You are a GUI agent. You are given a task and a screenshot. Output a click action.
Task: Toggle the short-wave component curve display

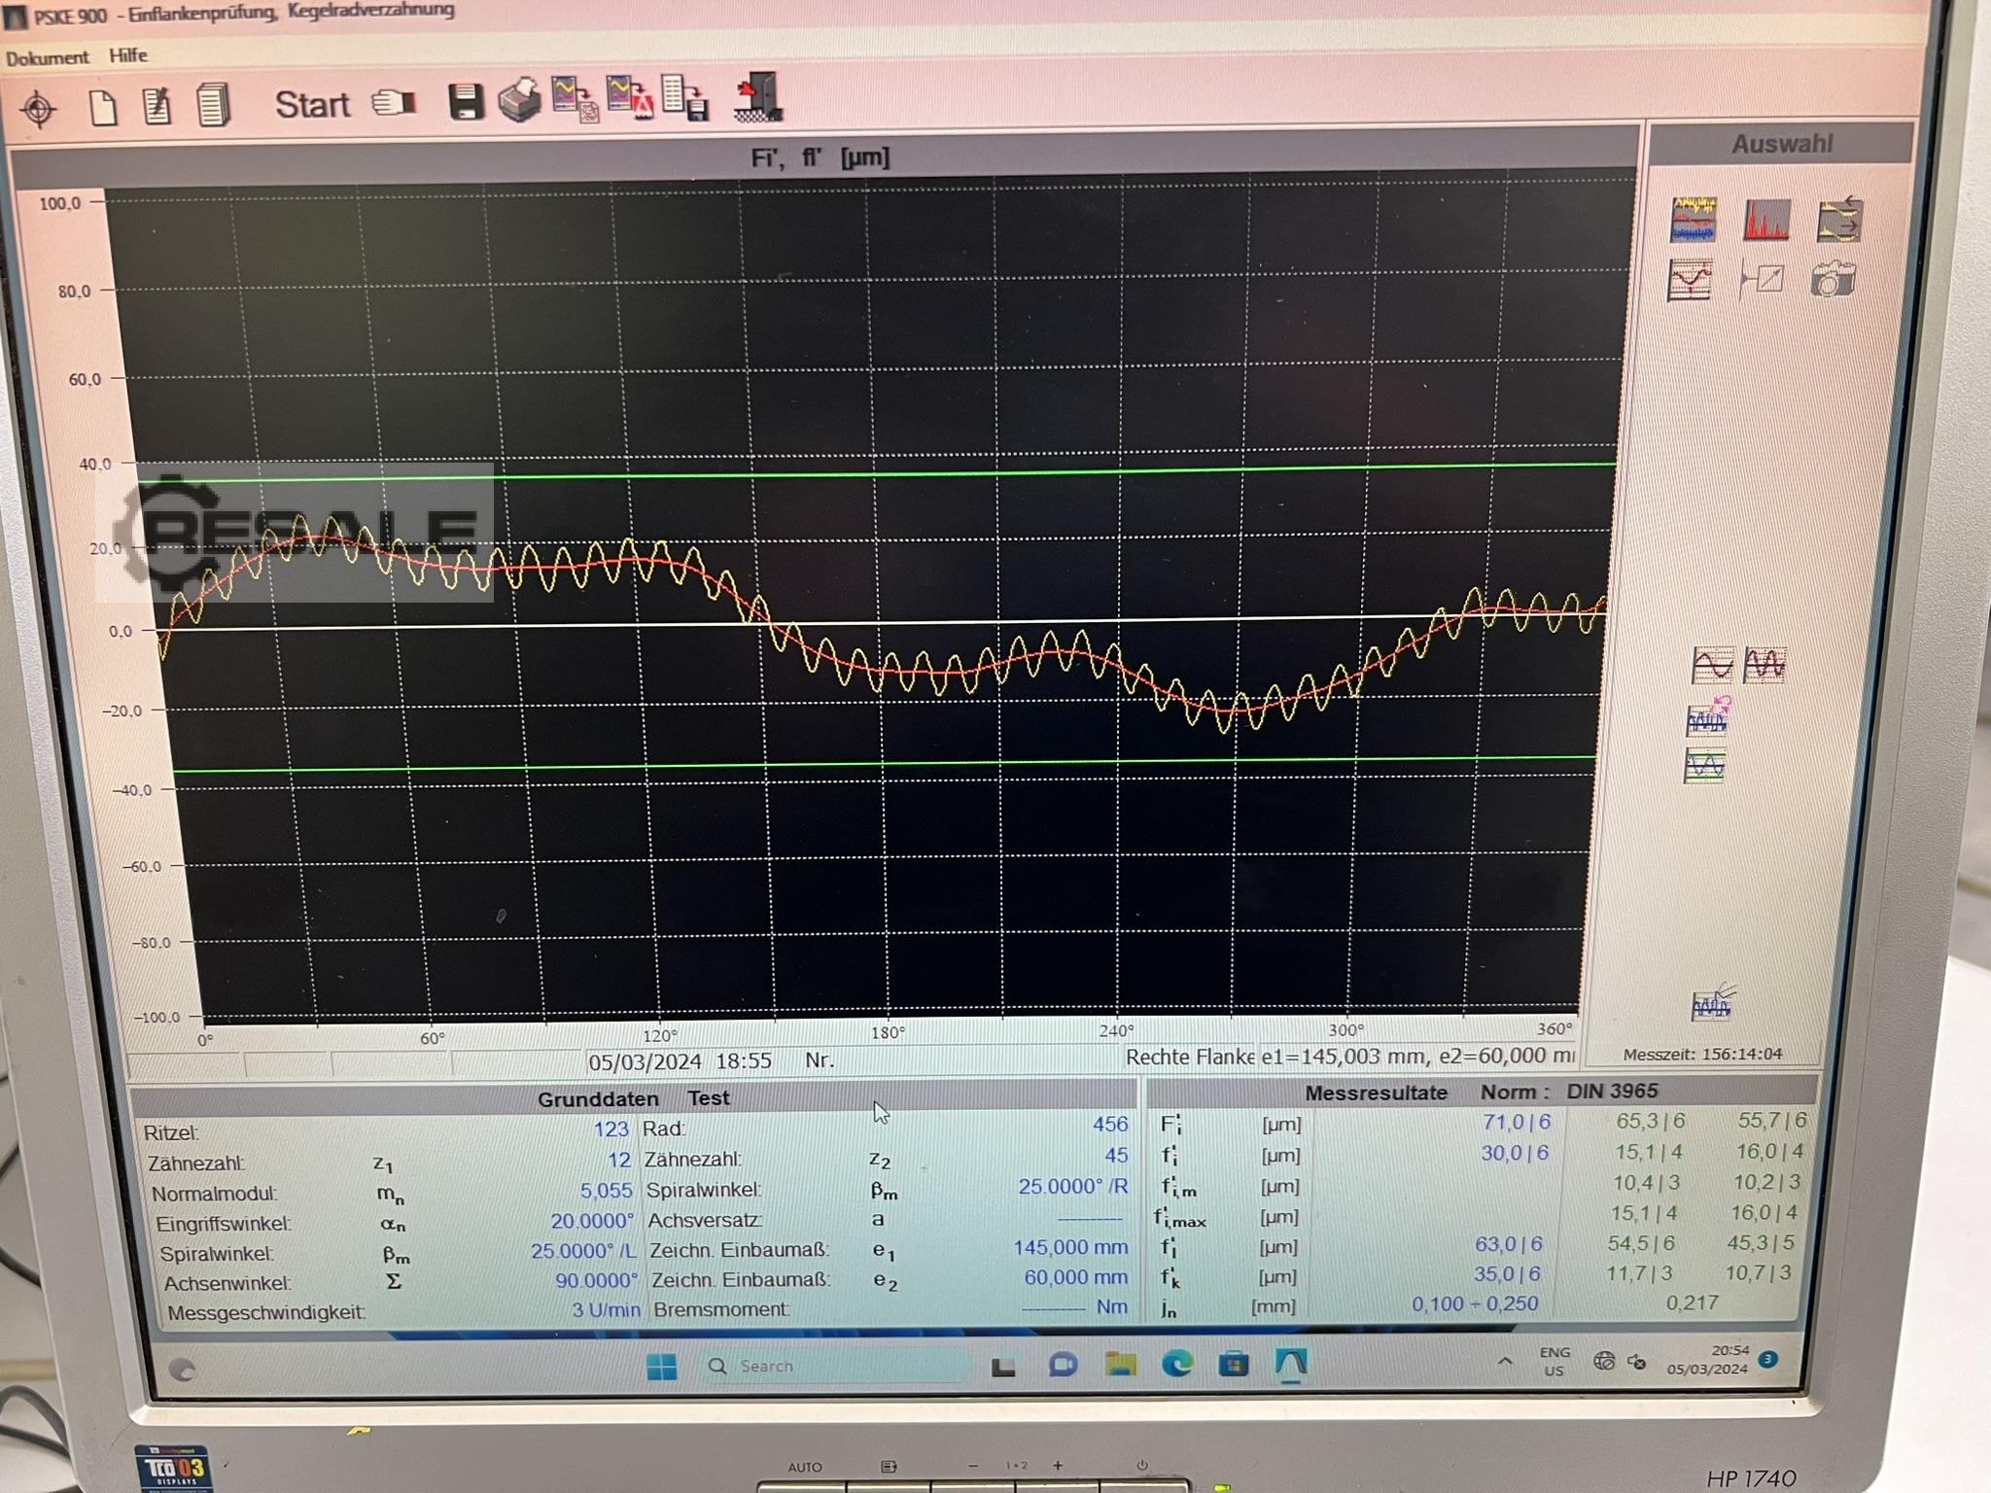tap(1764, 665)
